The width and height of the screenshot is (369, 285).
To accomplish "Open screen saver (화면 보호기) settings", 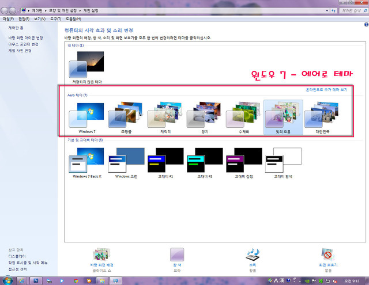I will 328,260.
